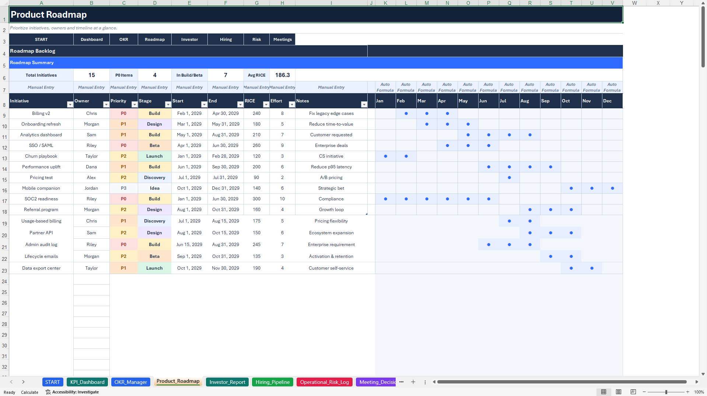Switch to the OKR_Manager sheet tab
Image resolution: width=707 pixels, height=396 pixels.
[x=131, y=382]
